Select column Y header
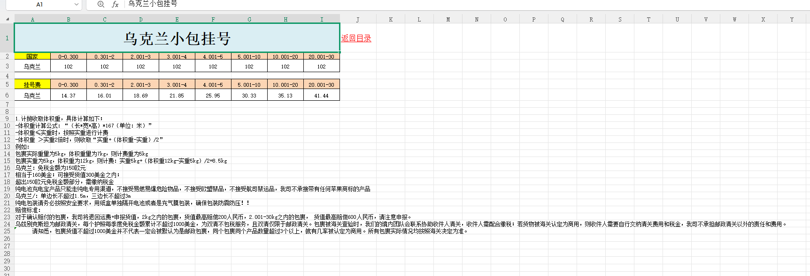This screenshot has width=810, height=276. (x=792, y=19)
